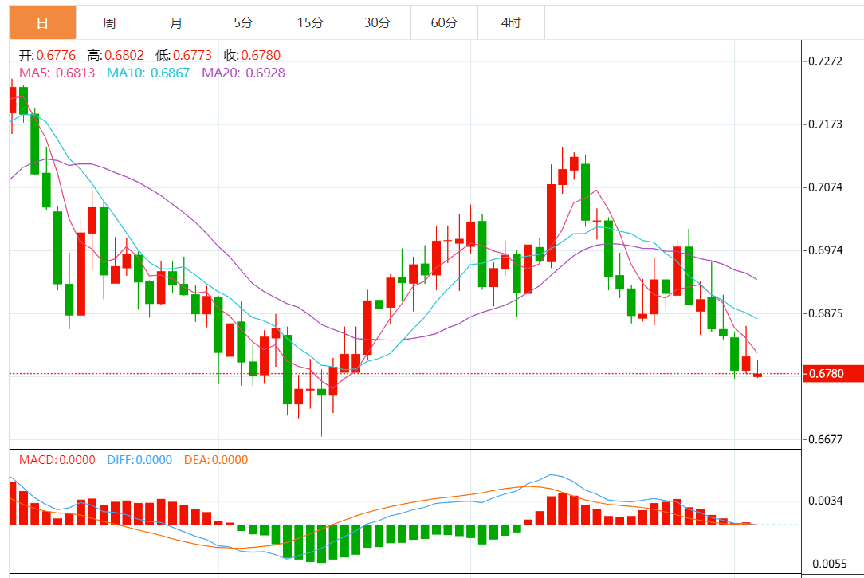
Task: Click the MA10: 0.6867 indicator label
Action: point(148,73)
